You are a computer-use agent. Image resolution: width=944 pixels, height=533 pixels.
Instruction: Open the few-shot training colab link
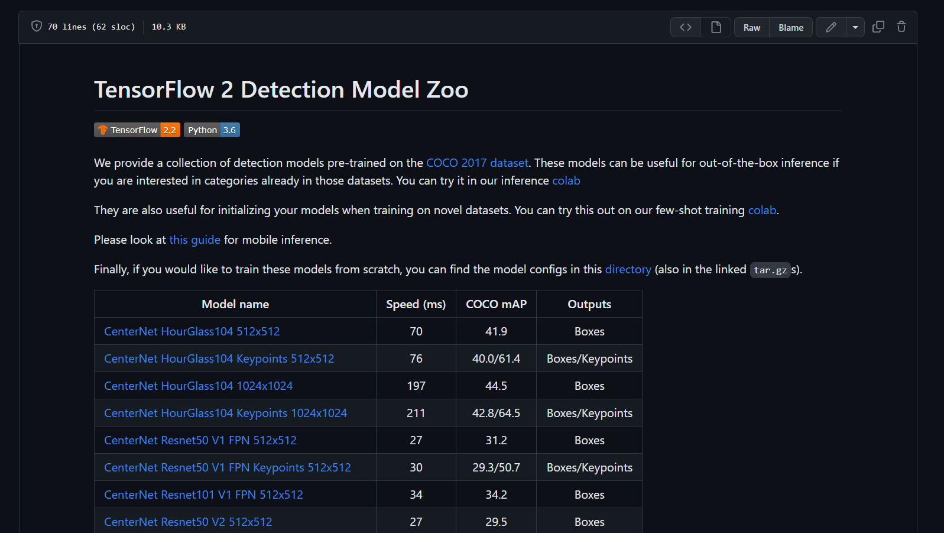(762, 210)
